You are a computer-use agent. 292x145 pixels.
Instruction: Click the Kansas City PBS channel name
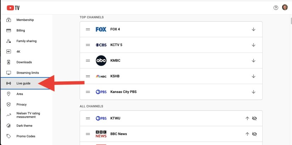(x=124, y=92)
